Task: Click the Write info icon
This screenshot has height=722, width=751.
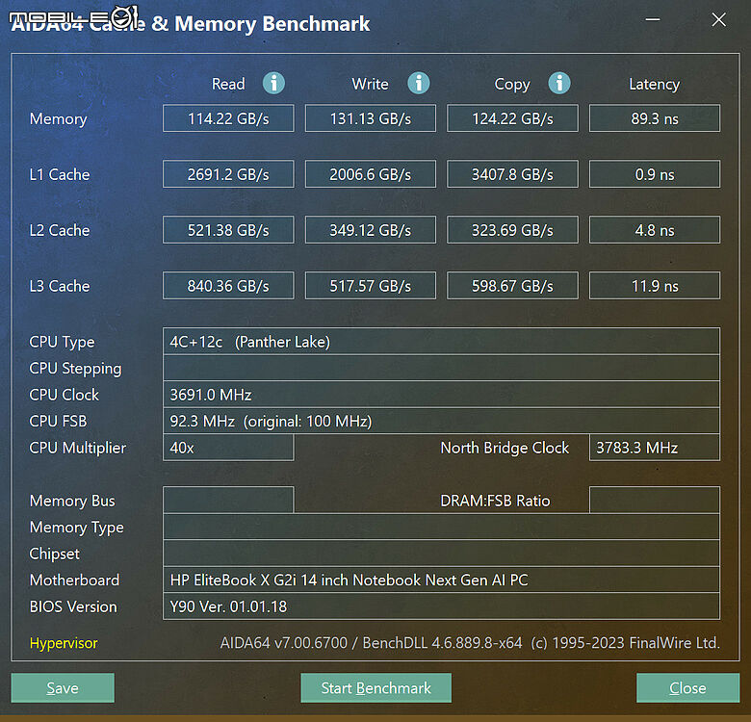Action: (x=419, y=84)
